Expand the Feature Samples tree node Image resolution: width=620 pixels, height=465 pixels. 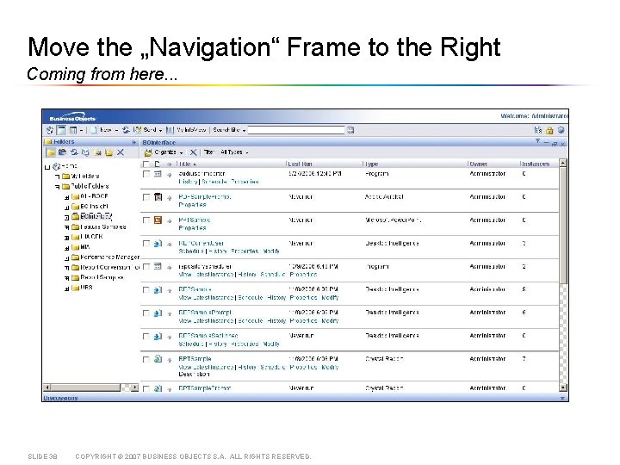coord(67,227)
